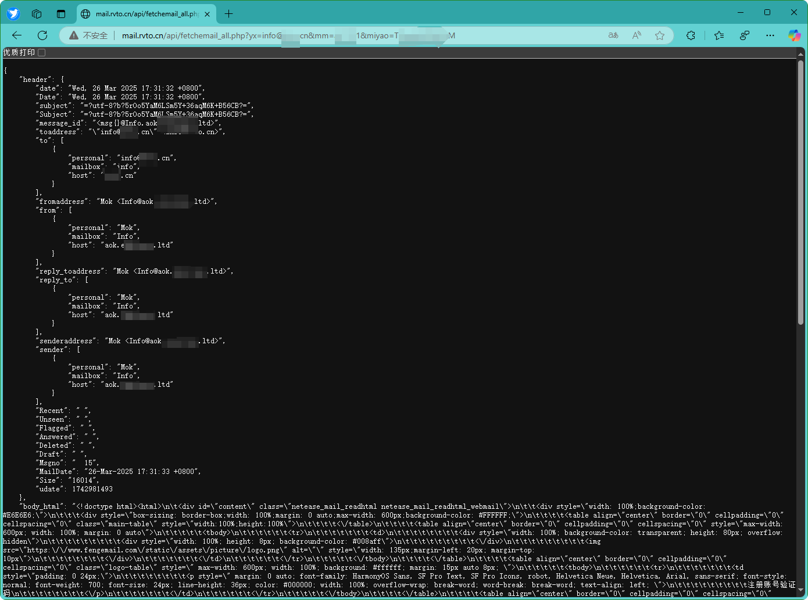
Task: Open a new tab with plus button
Action: (x=229, y=13)
